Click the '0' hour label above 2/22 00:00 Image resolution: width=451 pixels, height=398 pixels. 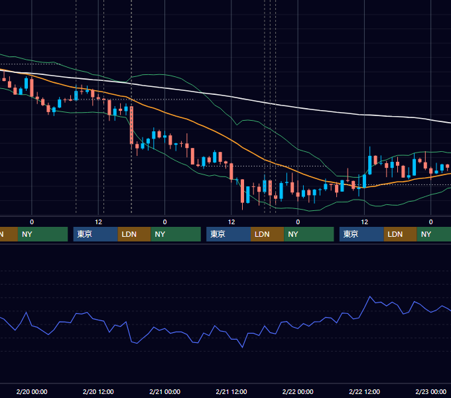click(298, 222)
